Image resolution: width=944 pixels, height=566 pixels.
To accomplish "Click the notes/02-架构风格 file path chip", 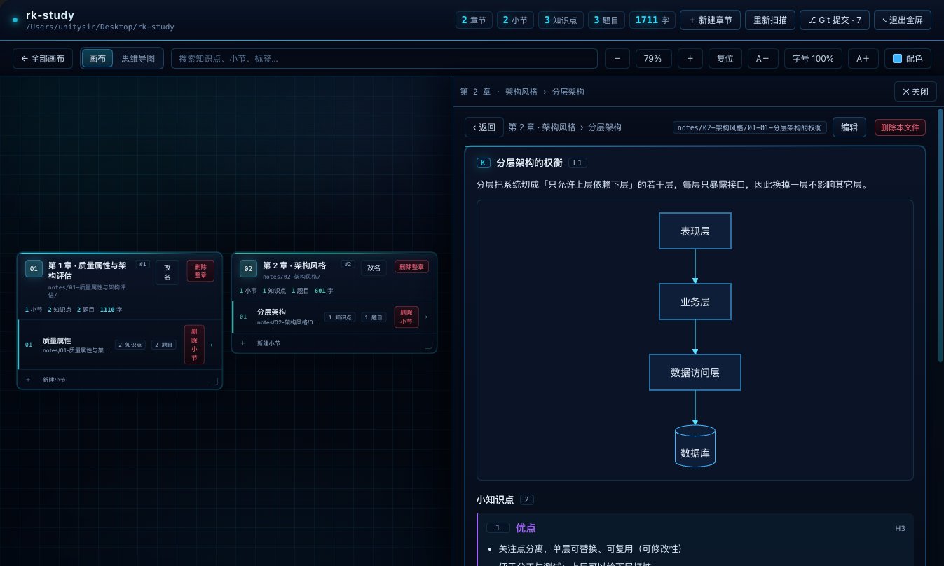I will click(x=749, y=127).
